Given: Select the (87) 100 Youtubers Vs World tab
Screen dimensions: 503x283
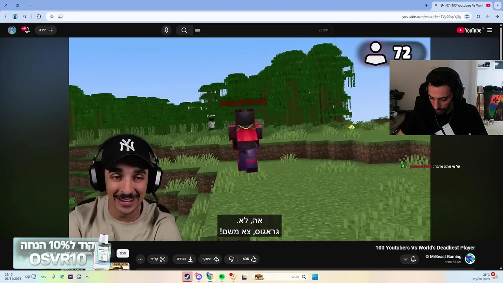Looking at the screenshot, I should point(462,5).
